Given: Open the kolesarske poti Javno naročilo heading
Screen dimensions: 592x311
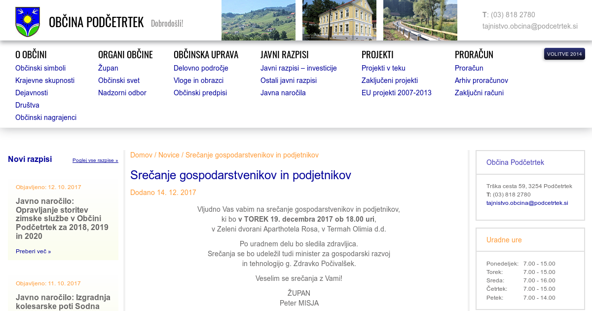Looking at the screenshot, I should pos(63,302).
